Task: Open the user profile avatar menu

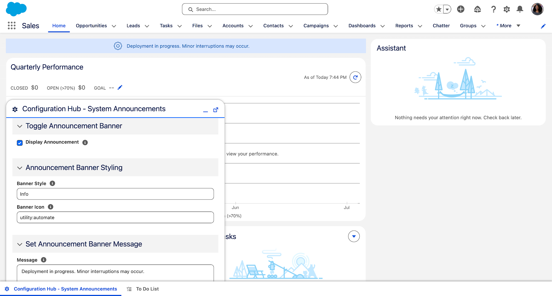Action: pos(537,9)
